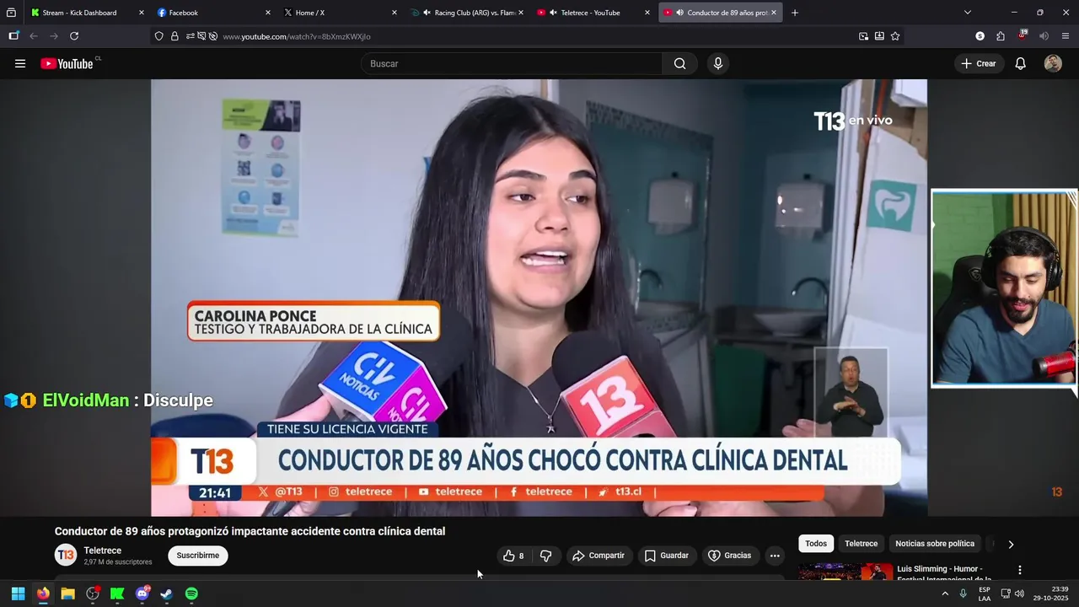
Task: Send thanks with the Gracias button
Action: pos(729,556)
